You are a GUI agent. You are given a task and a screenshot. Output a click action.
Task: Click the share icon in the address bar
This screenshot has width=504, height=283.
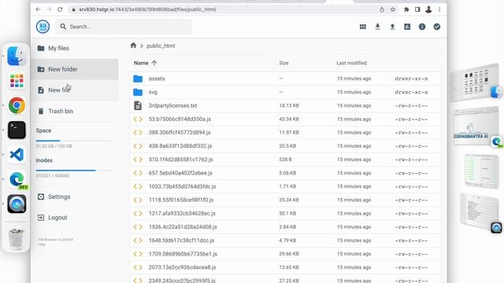coord(382,9)
